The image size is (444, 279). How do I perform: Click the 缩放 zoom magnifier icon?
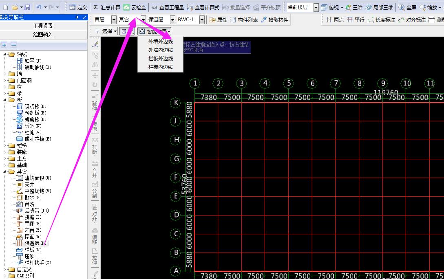423,7
